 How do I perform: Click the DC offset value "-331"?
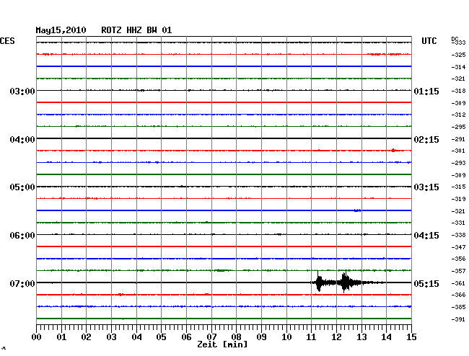pyautogui.click(x=458, y=223)
